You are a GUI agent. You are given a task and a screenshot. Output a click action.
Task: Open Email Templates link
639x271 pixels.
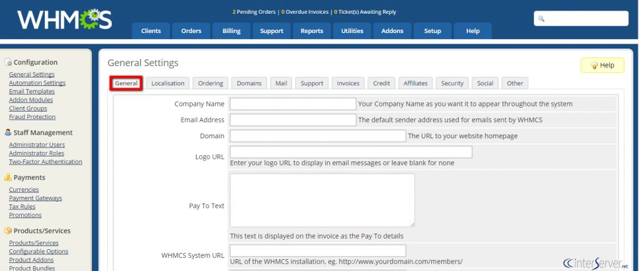(32, 91)
